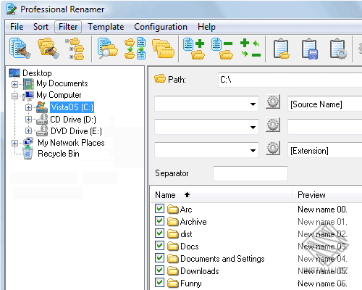Click the folder icon next to Path

[160, 78]
